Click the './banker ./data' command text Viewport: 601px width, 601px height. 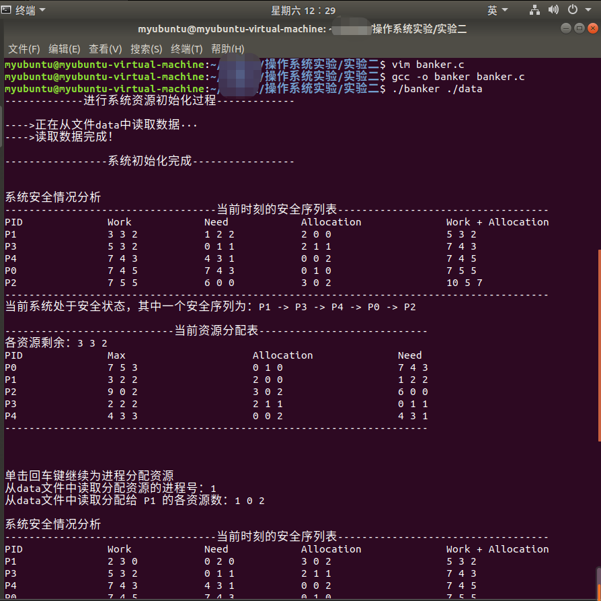point(437,89)
